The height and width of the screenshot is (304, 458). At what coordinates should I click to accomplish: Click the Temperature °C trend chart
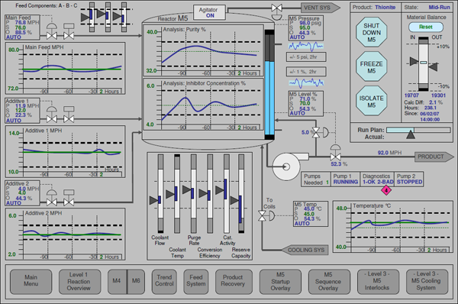(393, 227)
